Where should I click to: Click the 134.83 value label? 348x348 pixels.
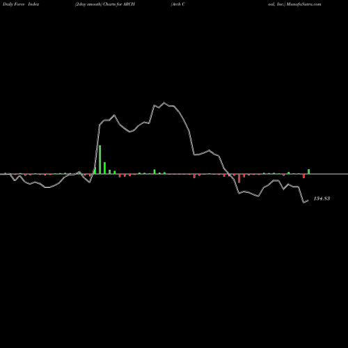[x=322, y=198]
